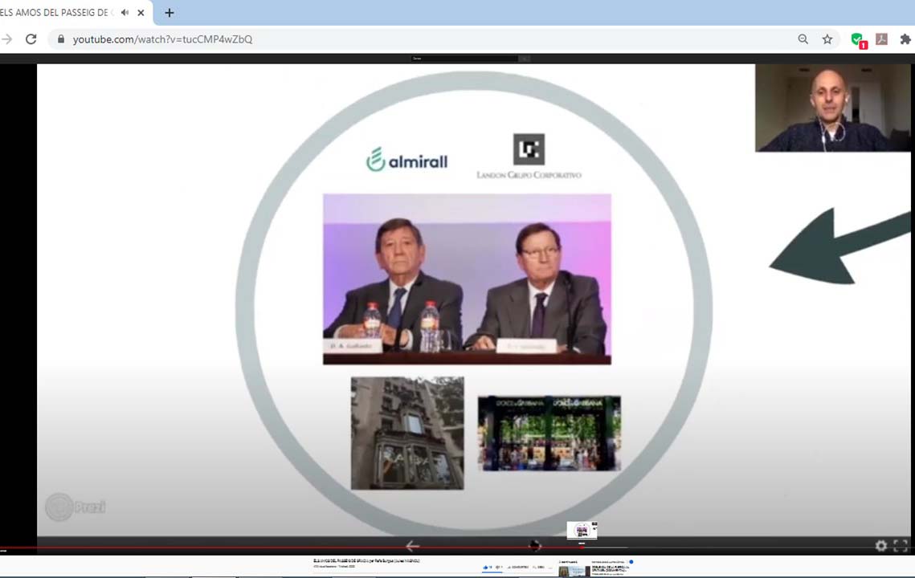Image resolution: width=915 pixels, height=578 pixels.
Task: Bookmark this page with the star icon
Action: (827, 39)
